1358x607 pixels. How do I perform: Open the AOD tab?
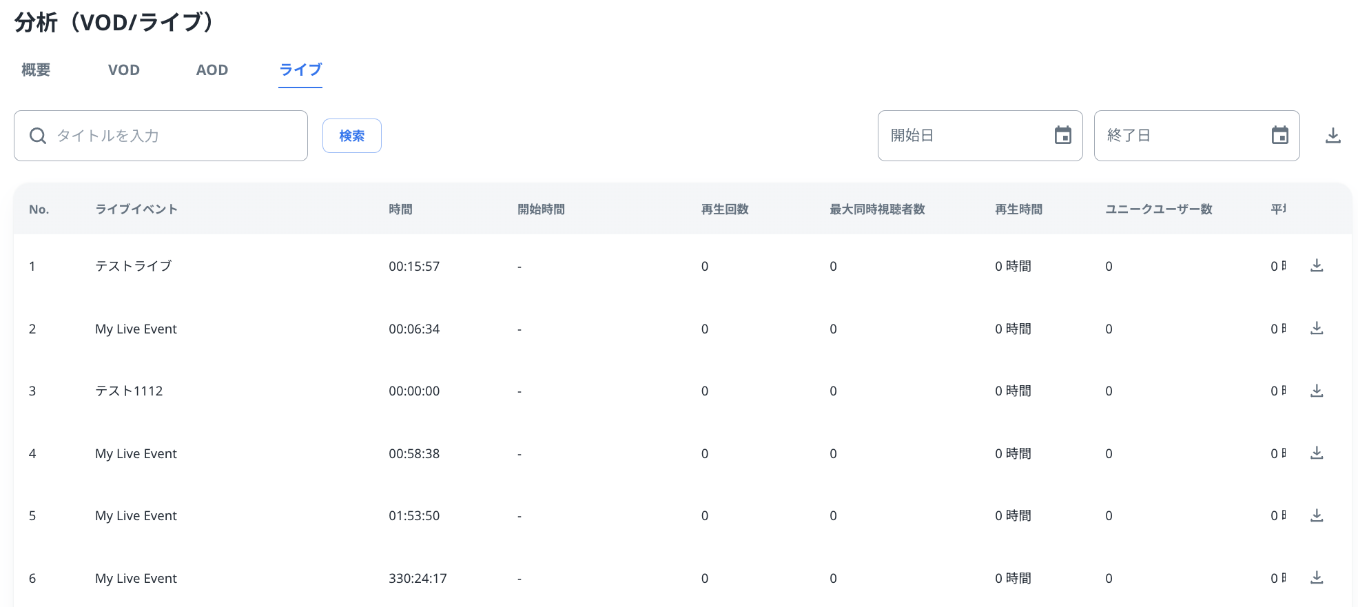pos(212,70)
